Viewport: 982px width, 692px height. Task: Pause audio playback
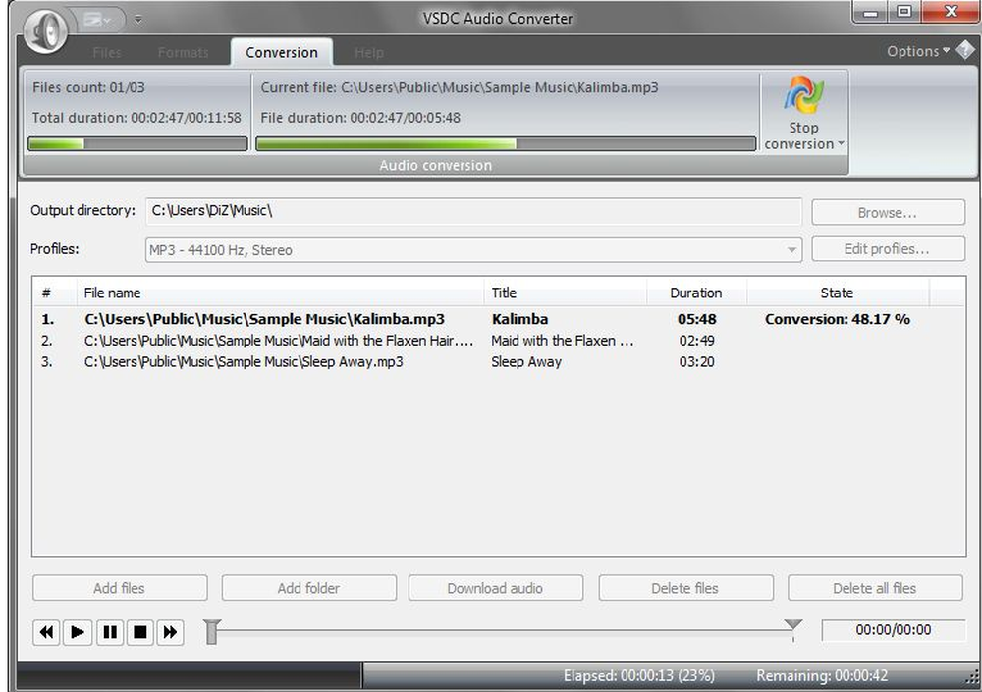110,632
